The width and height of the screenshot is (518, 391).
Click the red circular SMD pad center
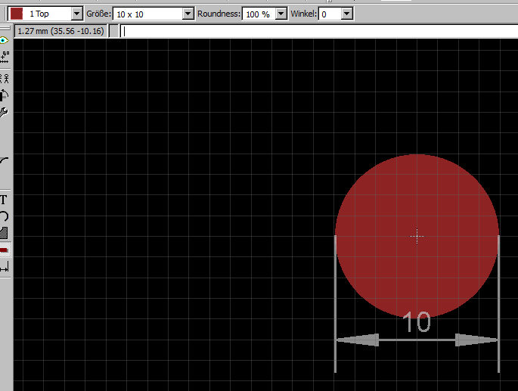pos(417,236)
